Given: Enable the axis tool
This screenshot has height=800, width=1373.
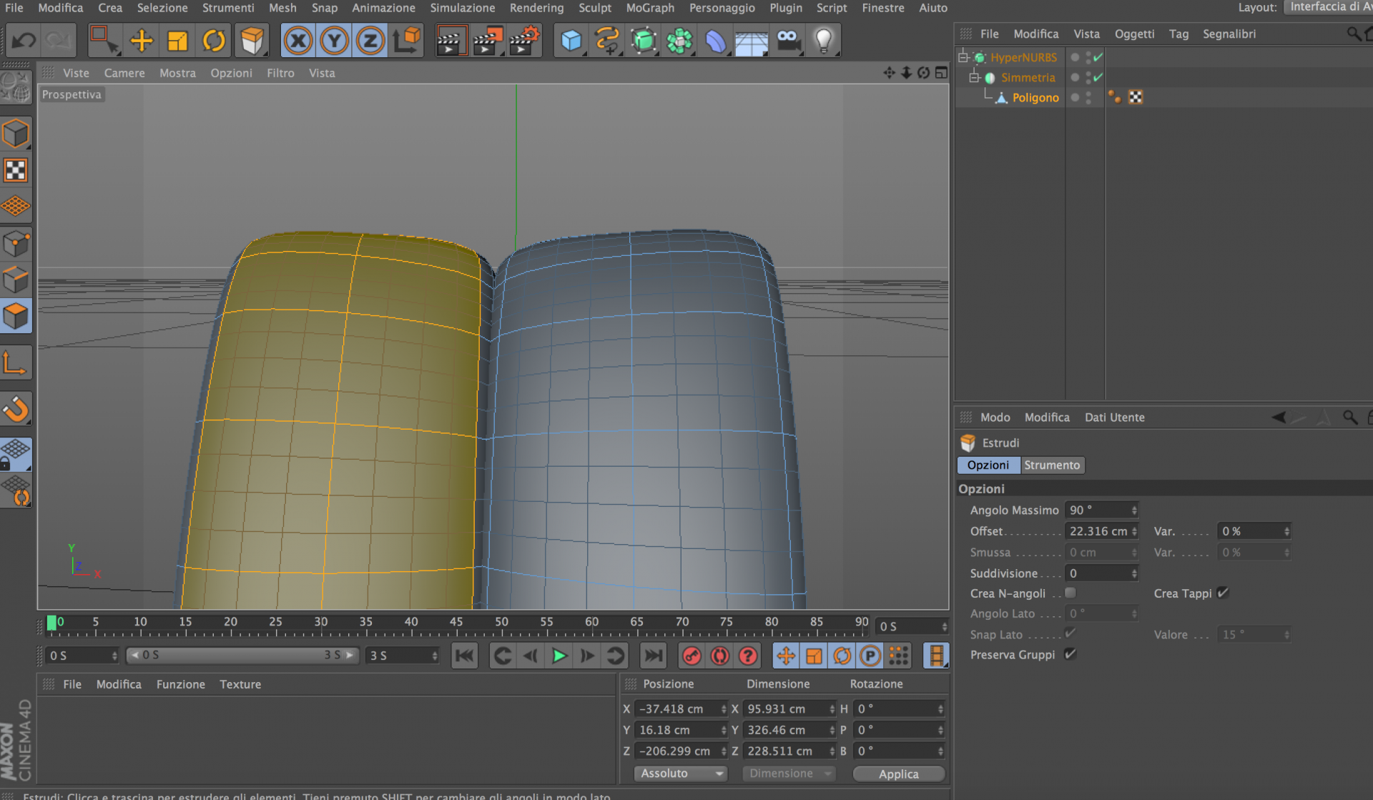Looking at the screenshot, I should point(16,363).
